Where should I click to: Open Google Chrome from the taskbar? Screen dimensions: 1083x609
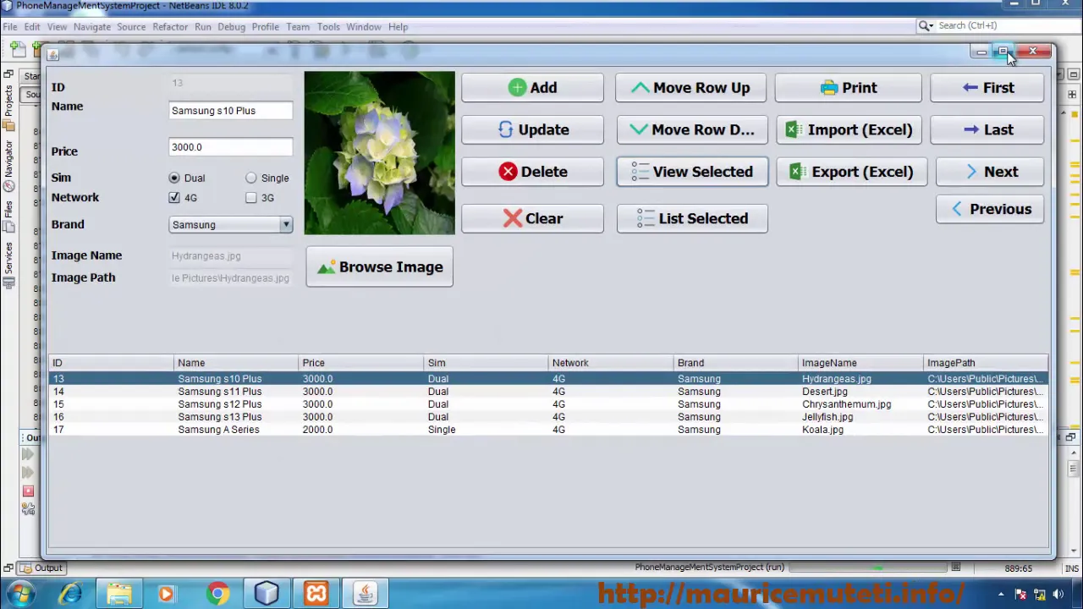coord(217,594)
